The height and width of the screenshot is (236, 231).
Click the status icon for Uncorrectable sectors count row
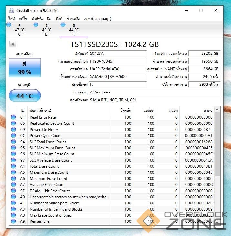[x=13, y=197]
